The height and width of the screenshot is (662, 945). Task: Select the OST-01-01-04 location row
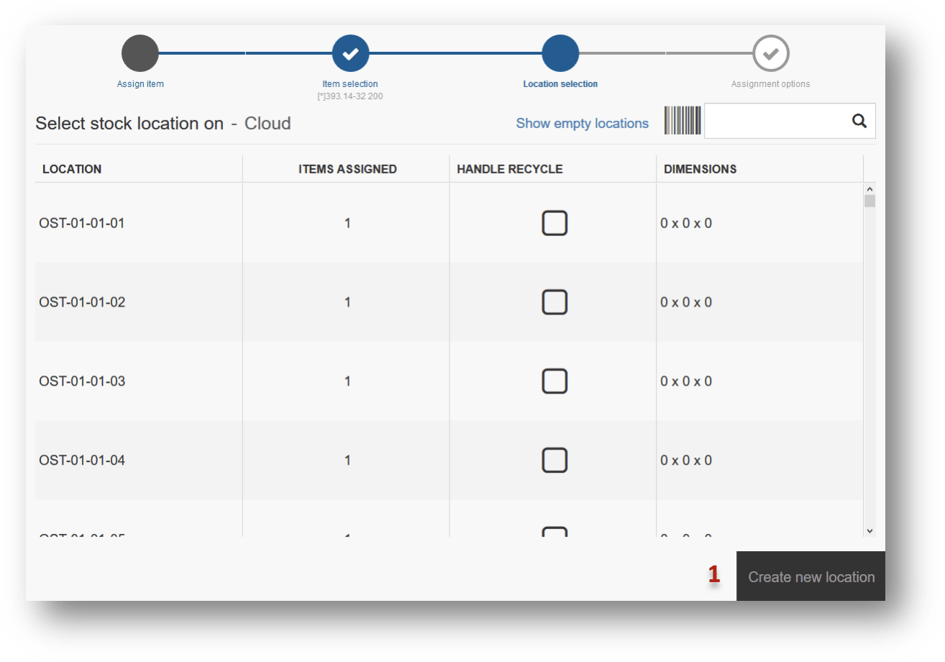(82, 461)
